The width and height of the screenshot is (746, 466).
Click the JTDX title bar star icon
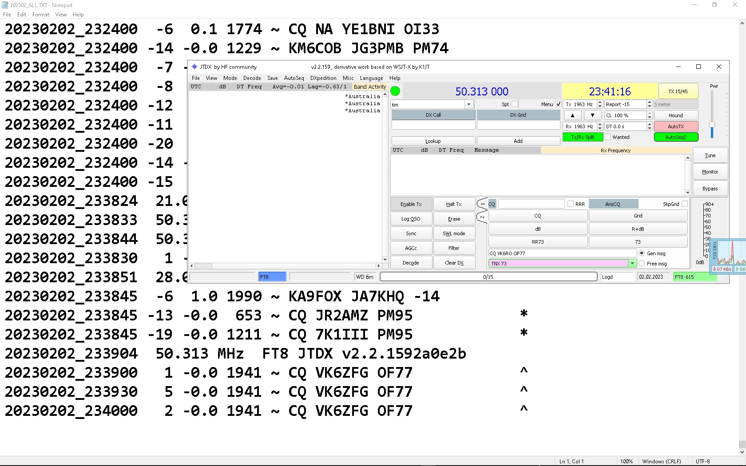194,67
